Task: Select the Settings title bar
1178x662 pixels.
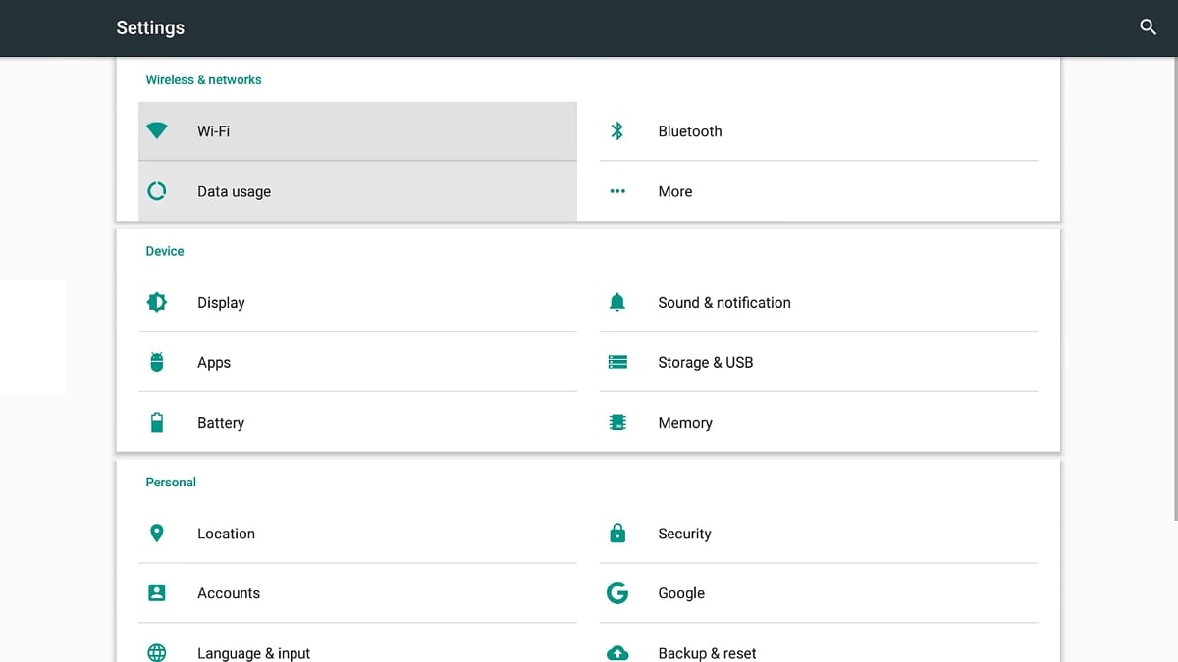Action: click(x=150, y=27)
